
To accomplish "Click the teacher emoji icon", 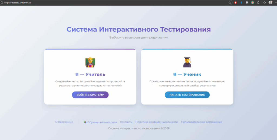I will coord(90,62).
